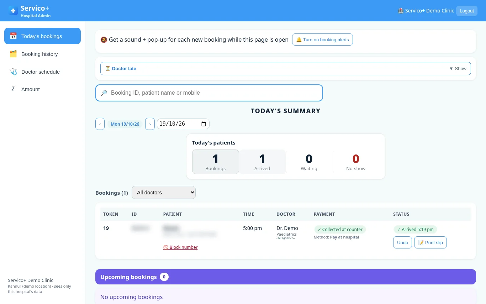
Task: Click the 19/10/26 date input field
Action: pyautogui.click(x=183, y=124)
